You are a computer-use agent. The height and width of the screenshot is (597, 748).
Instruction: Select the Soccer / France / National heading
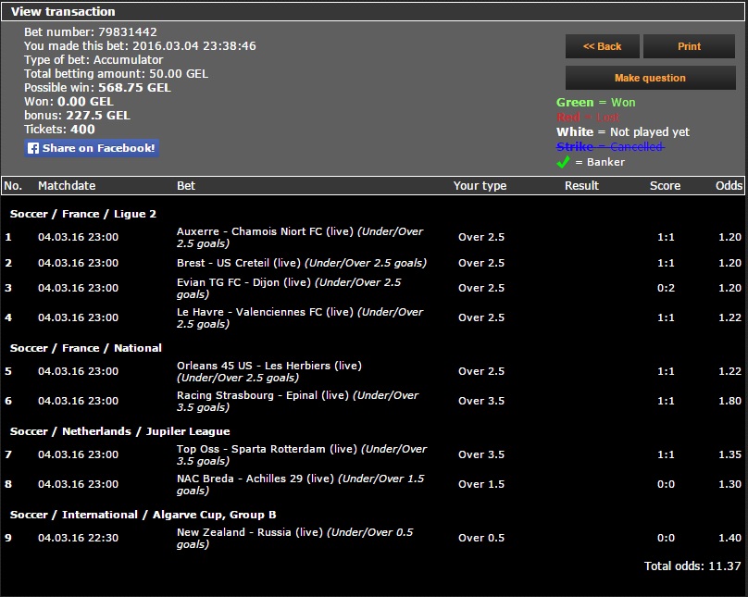click(86, 348)
